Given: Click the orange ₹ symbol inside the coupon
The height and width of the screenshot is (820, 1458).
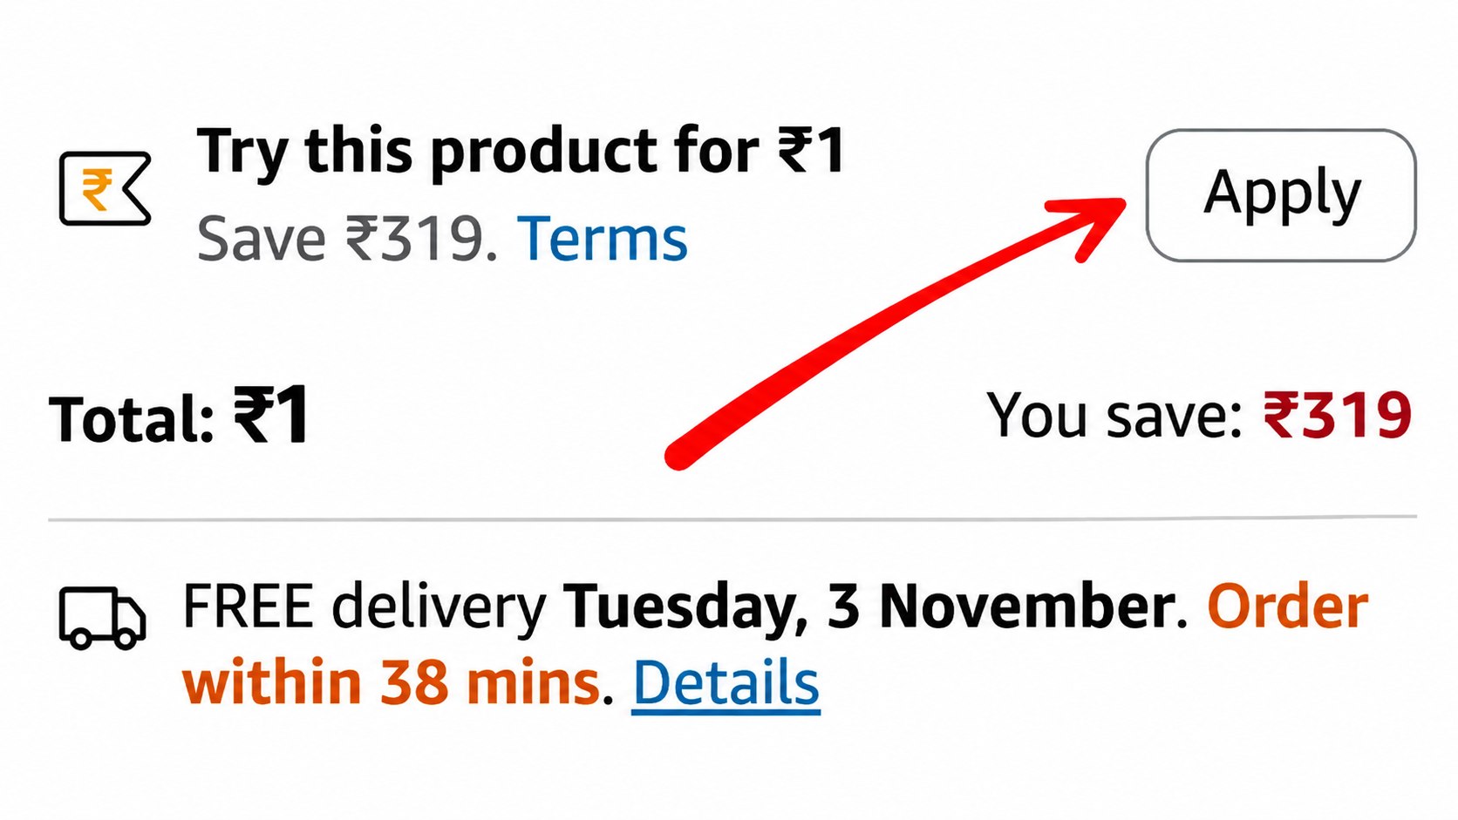Looking at the screenshot, I should click(x=97, y=190).
